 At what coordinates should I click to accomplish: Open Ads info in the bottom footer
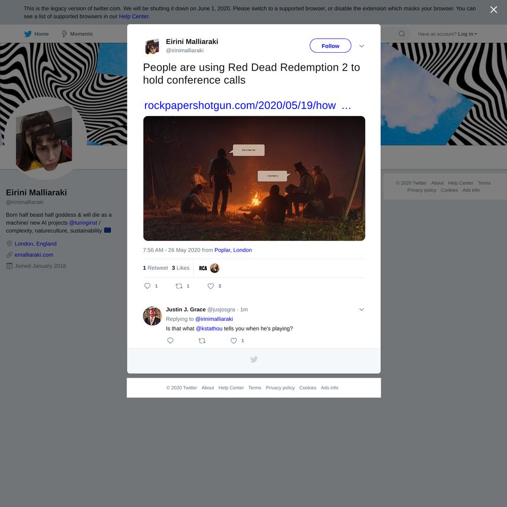pyautogui.click(x=329, y=388)
